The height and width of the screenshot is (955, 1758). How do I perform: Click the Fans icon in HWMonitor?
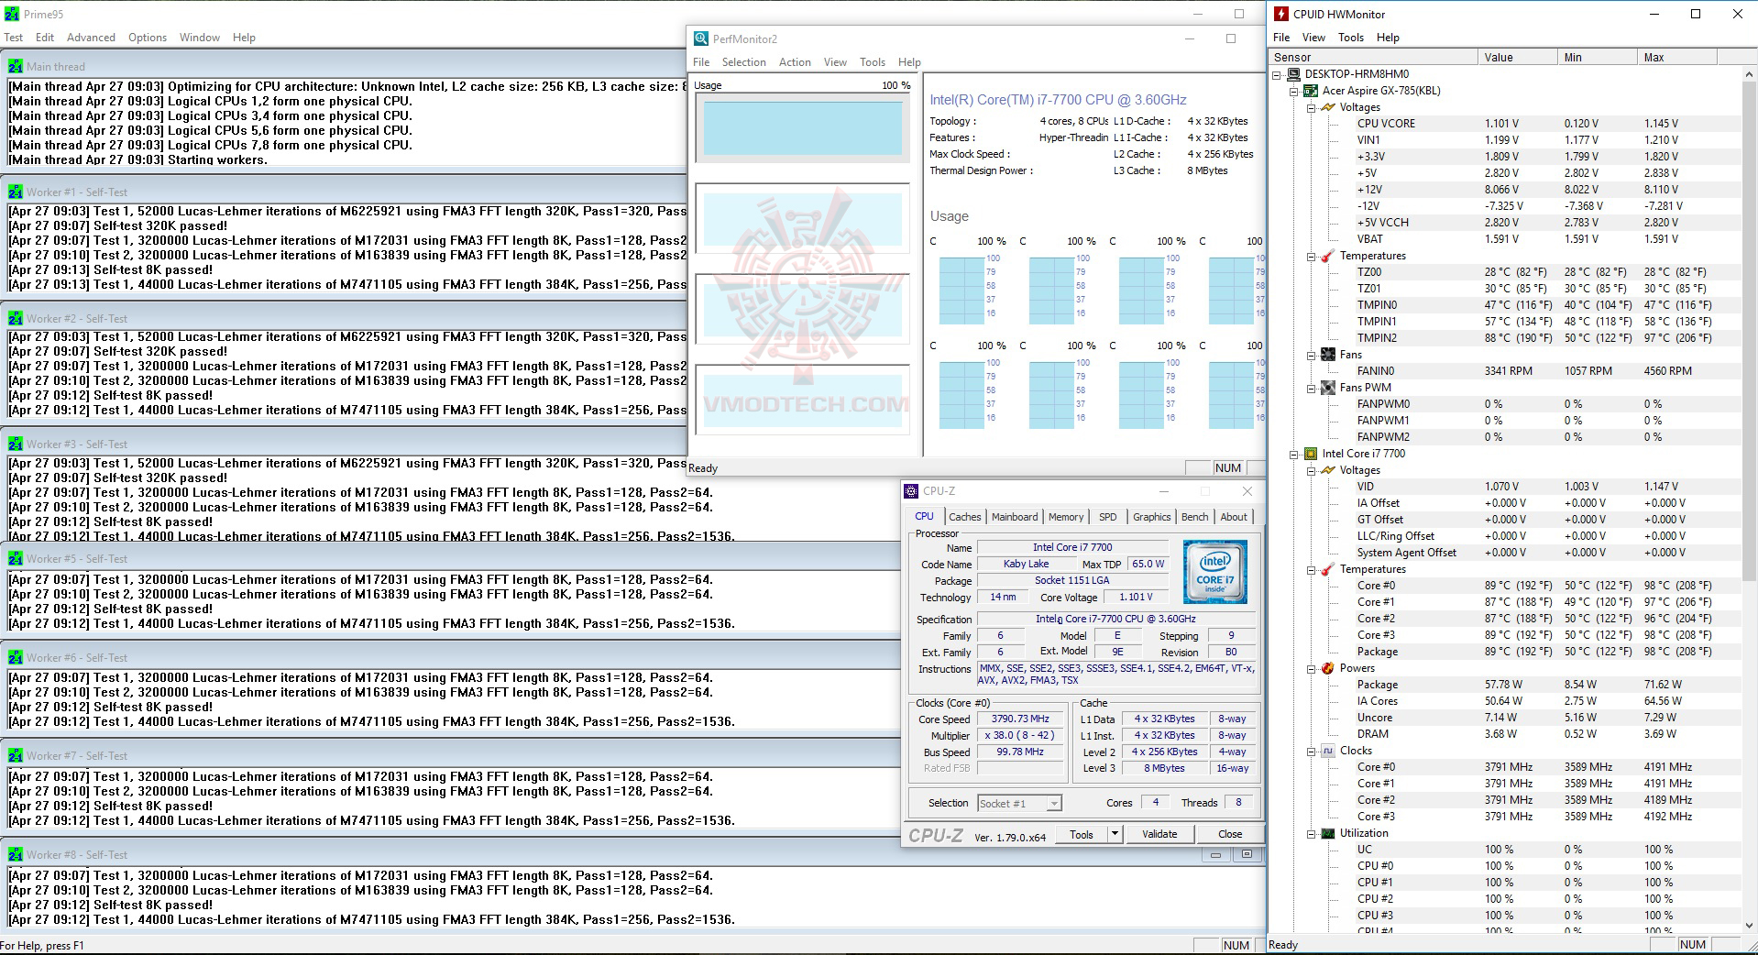[1328, 355]
